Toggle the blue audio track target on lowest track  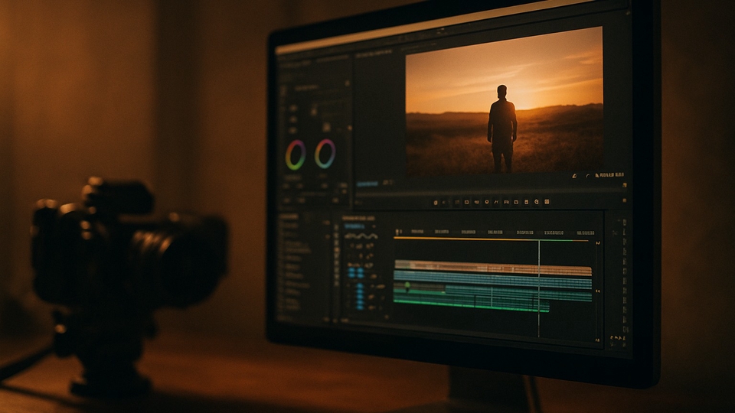[360, 306]
